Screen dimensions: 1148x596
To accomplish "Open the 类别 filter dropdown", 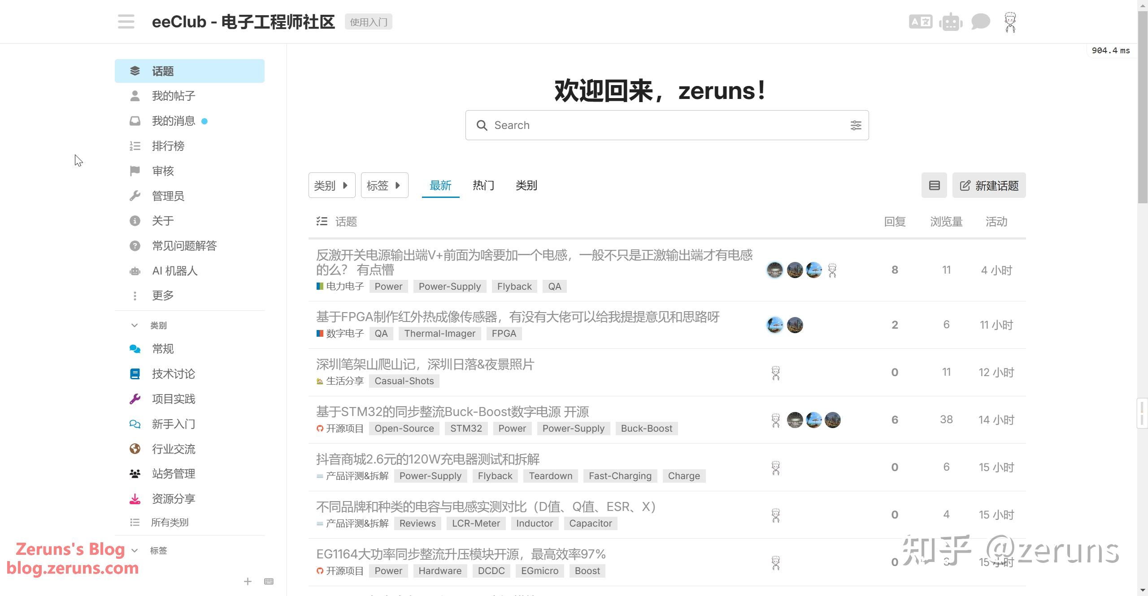I will [331, 185].
